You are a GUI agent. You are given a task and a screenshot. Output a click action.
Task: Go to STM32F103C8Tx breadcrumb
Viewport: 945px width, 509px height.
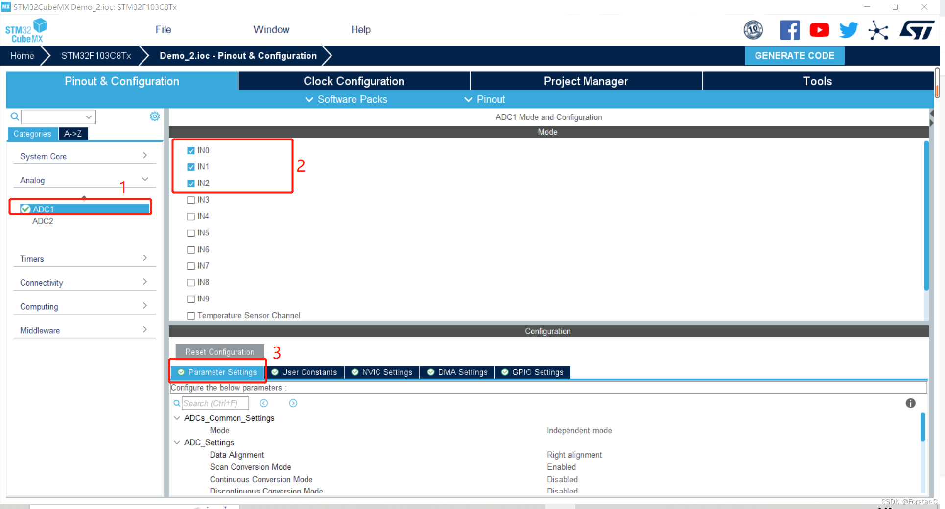click(96, 55)
